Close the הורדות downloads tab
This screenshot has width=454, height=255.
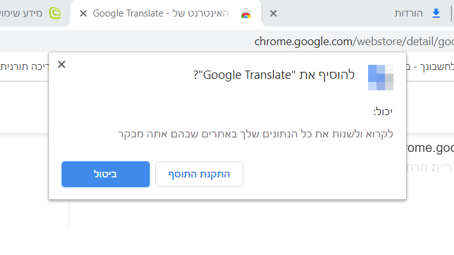pos(274,13)
